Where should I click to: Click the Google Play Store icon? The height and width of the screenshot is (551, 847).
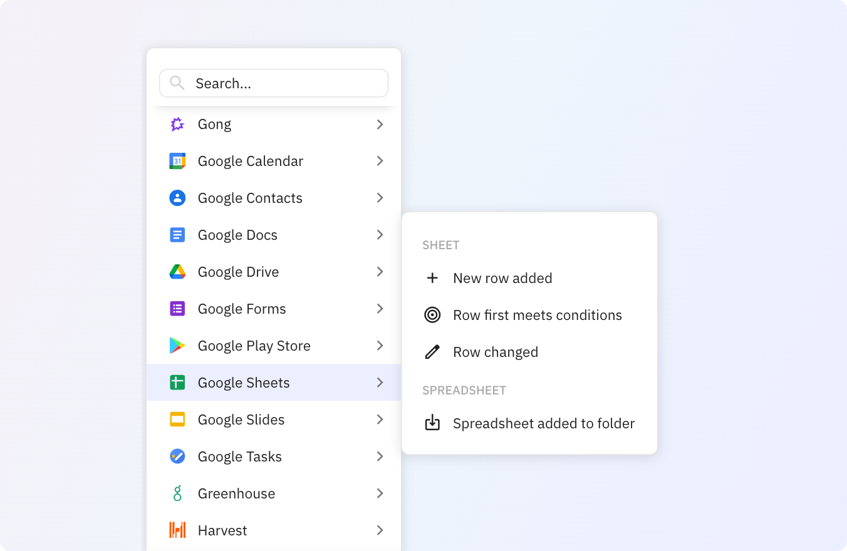[177, 346]
